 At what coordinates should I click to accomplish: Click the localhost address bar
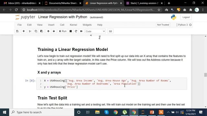[91, 10]
